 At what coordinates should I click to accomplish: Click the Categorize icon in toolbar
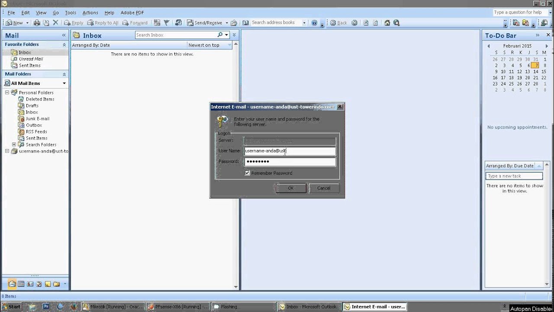tap(157, 23)
